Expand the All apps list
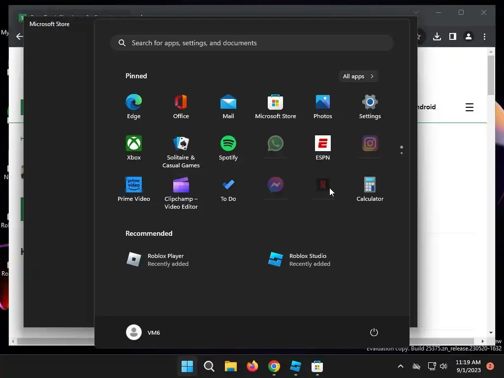 click(x=358, y=76)
